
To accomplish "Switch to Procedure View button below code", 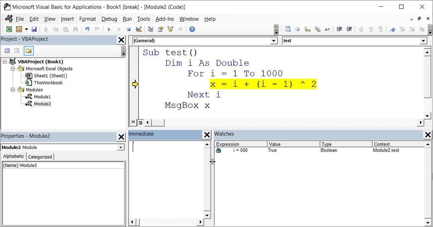I will click(133, 122).
